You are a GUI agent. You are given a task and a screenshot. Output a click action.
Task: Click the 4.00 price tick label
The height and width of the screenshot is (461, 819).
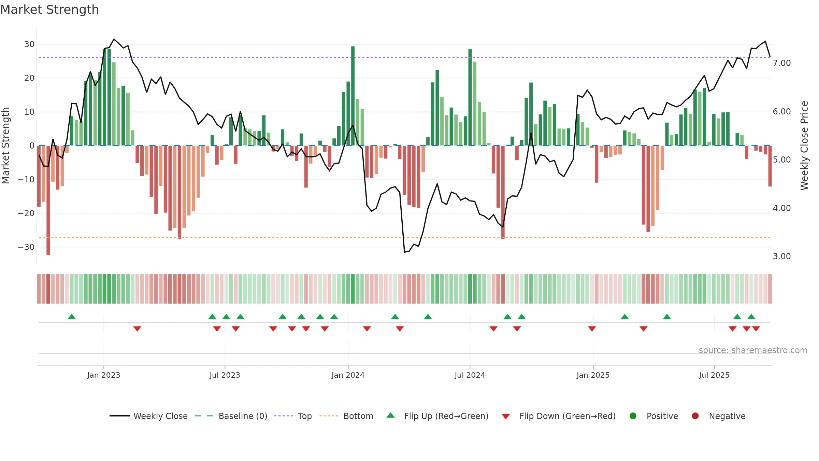(x=782, y=208)
